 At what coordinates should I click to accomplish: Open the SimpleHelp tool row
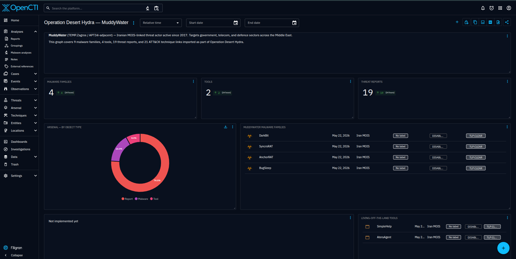[434, 227]
